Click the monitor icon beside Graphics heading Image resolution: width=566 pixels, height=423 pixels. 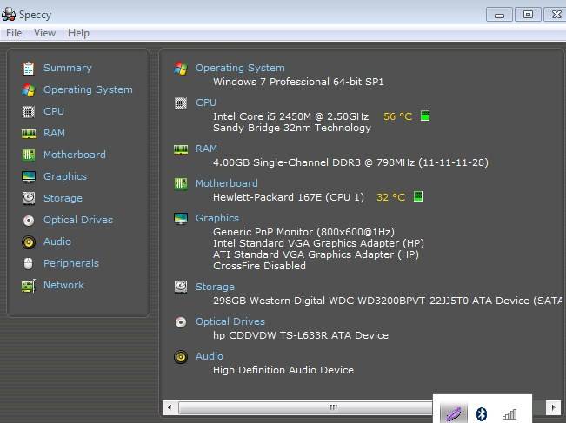tap(181, 219)
